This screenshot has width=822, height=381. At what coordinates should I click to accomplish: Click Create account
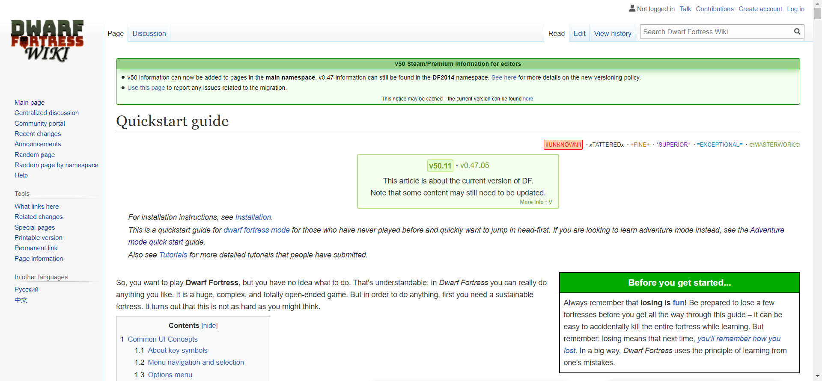(x=760, y=9)
